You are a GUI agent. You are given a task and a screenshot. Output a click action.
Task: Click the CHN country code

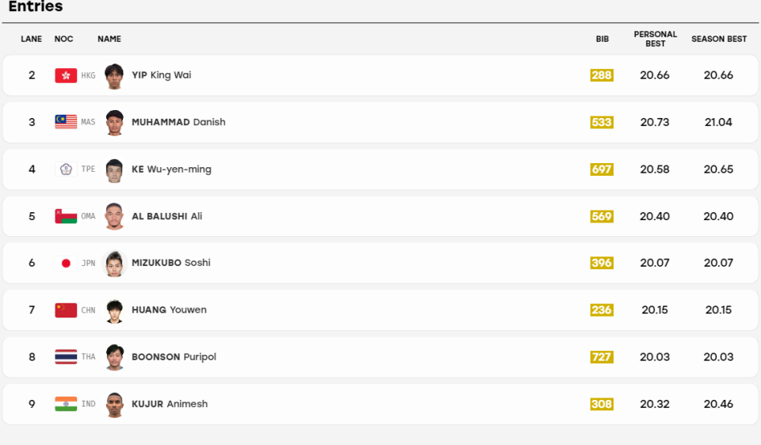pyautogui.click(x=88, y=310)
